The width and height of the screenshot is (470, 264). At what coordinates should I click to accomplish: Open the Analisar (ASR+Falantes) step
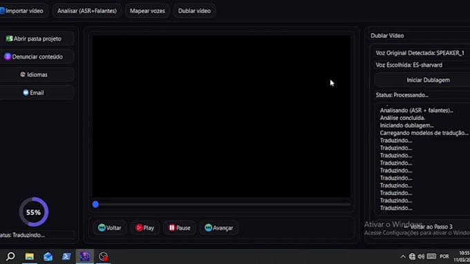[x=87, y=11]
